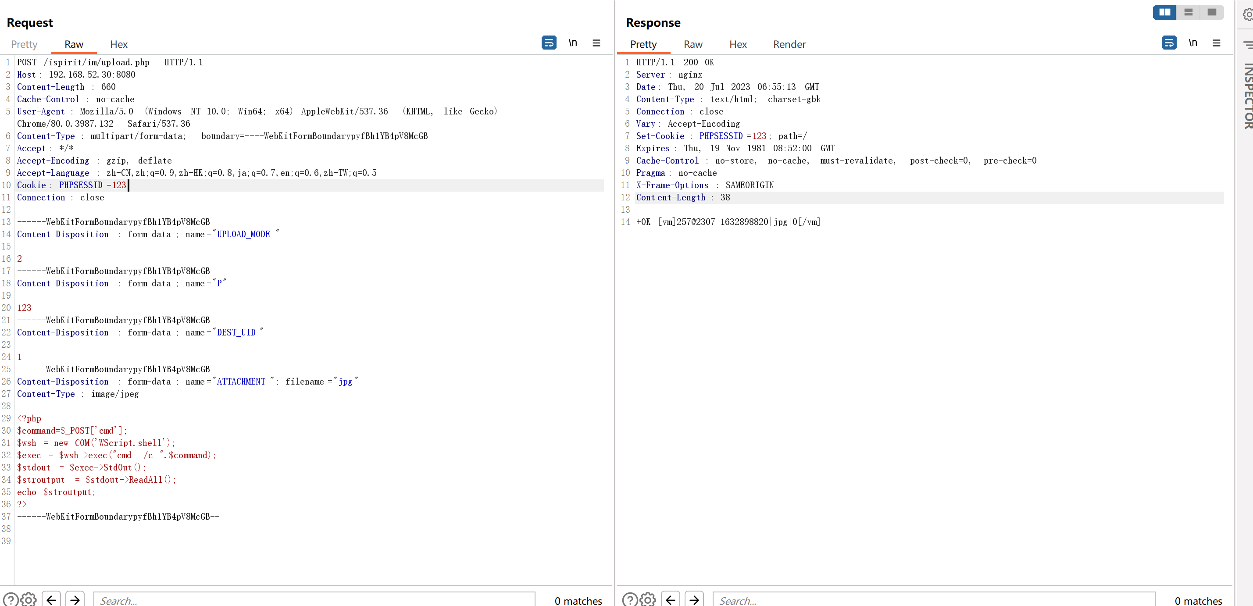The image size is (1253, 606).
Task: Click echo $stroutput line in request
Action: click(x=56, y=492)
